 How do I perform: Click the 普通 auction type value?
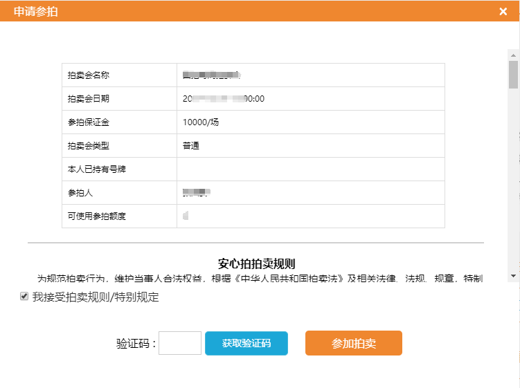point(192,145)
